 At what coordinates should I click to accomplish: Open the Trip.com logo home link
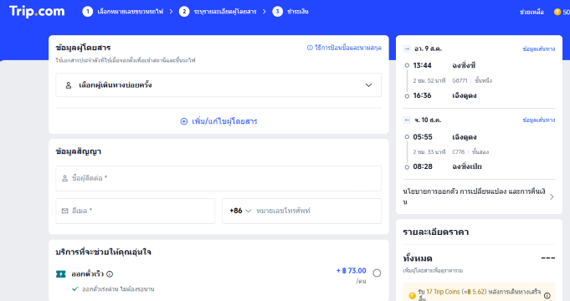point(37,11)
